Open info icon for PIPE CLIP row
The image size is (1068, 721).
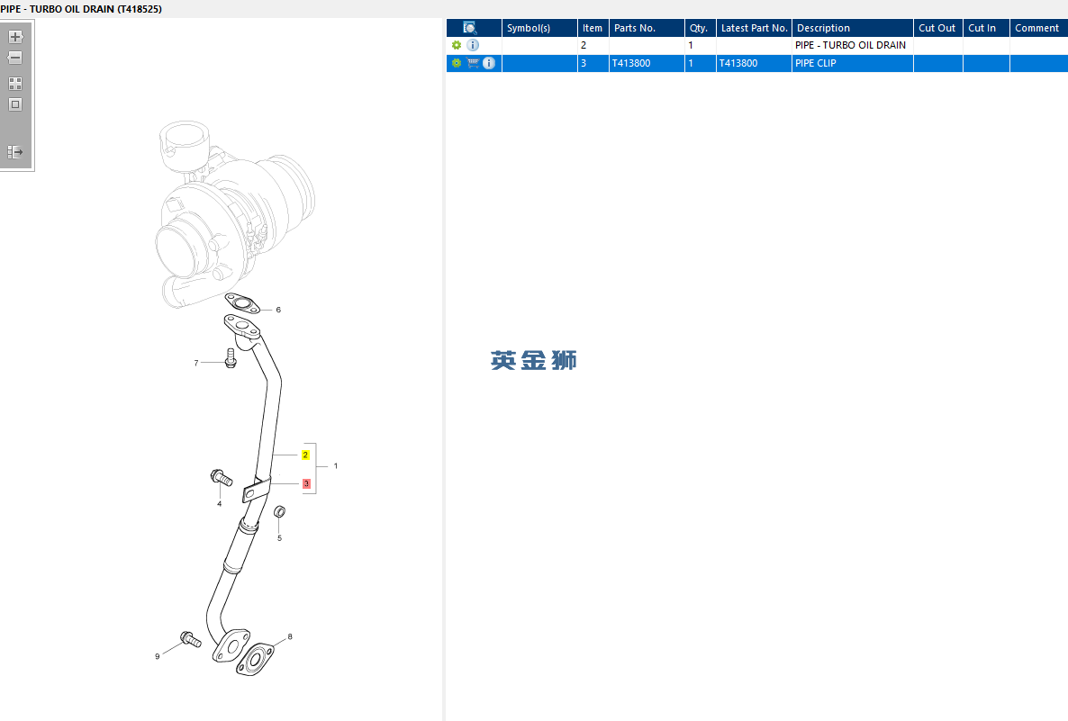[489, 63]
